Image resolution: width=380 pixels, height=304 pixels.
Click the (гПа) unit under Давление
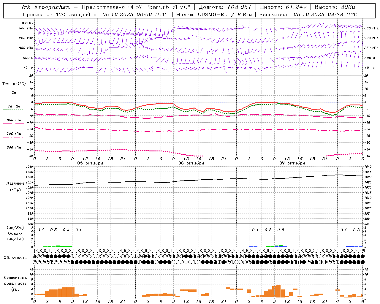pyautogui.click(x=15, y=190)
